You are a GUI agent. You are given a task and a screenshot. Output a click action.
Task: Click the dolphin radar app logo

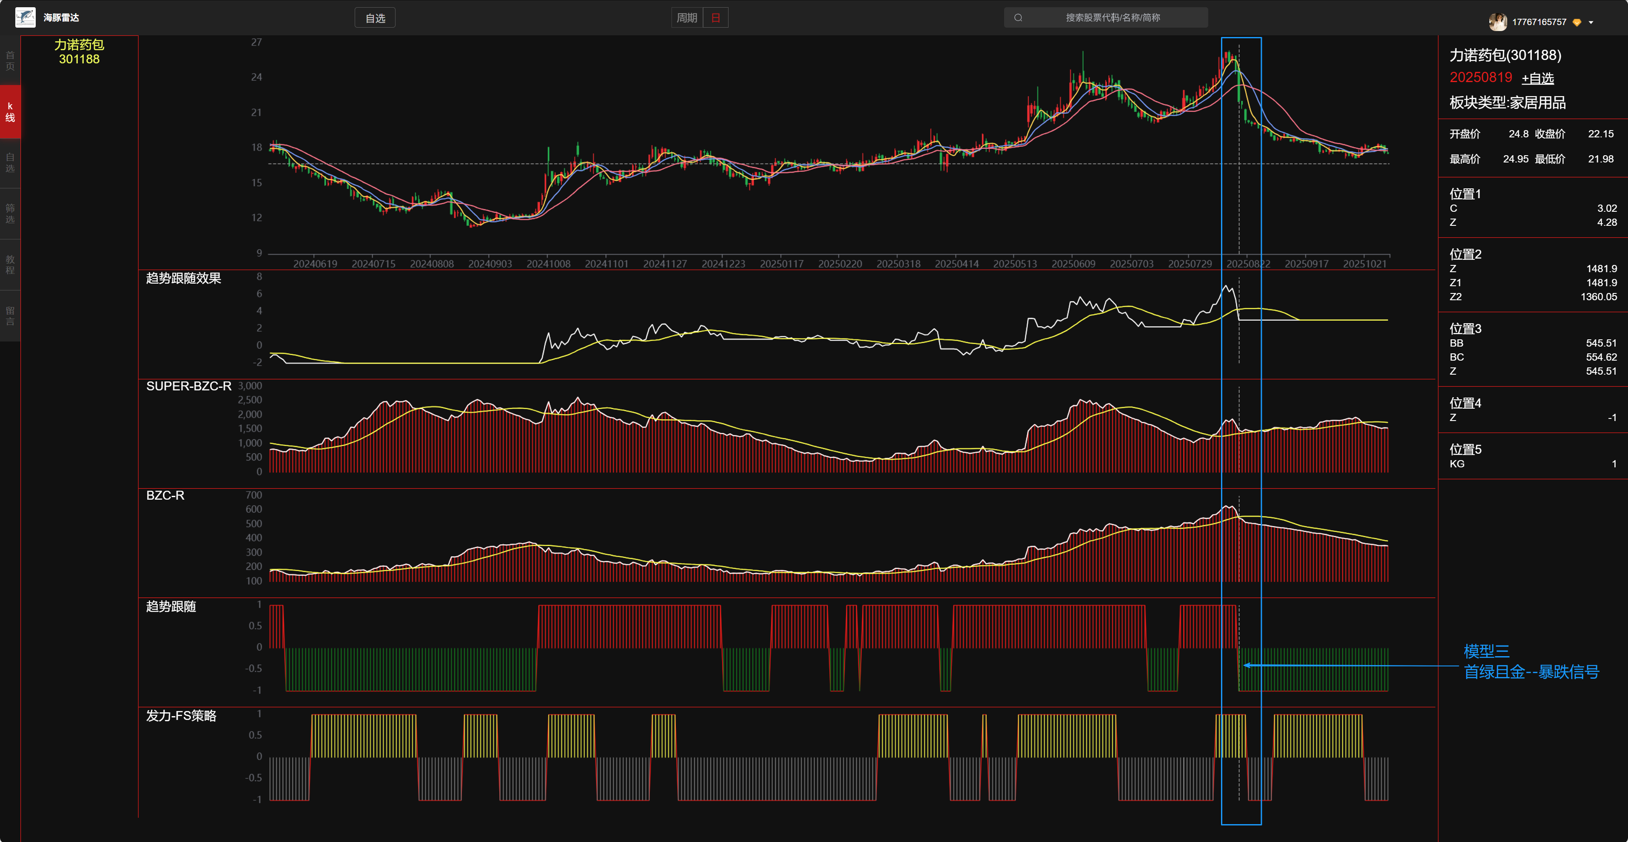[x=25, y=17]
